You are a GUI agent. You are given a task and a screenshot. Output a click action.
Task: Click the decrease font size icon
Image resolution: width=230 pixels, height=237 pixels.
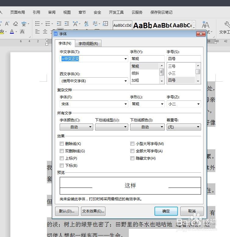[x=7, y=24]
